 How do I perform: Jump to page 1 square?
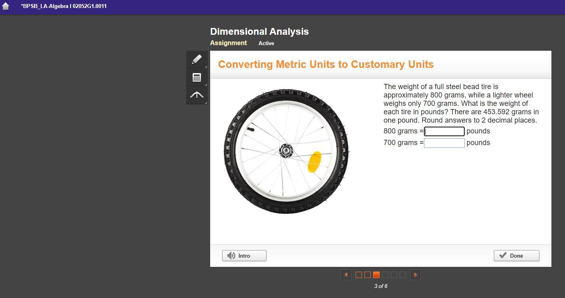pos(359,275)
